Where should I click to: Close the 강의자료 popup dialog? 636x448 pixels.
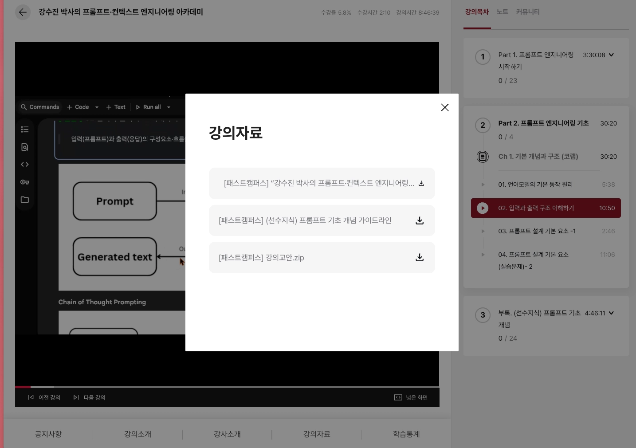[x=445, y=107]
